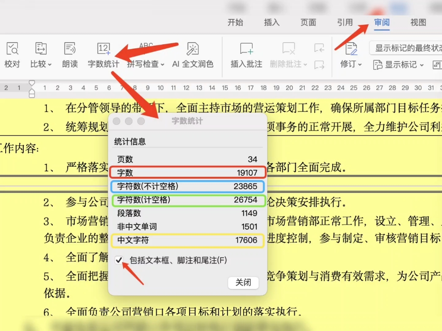Click the 关闭 button in word count dialog

click(243, 284)
